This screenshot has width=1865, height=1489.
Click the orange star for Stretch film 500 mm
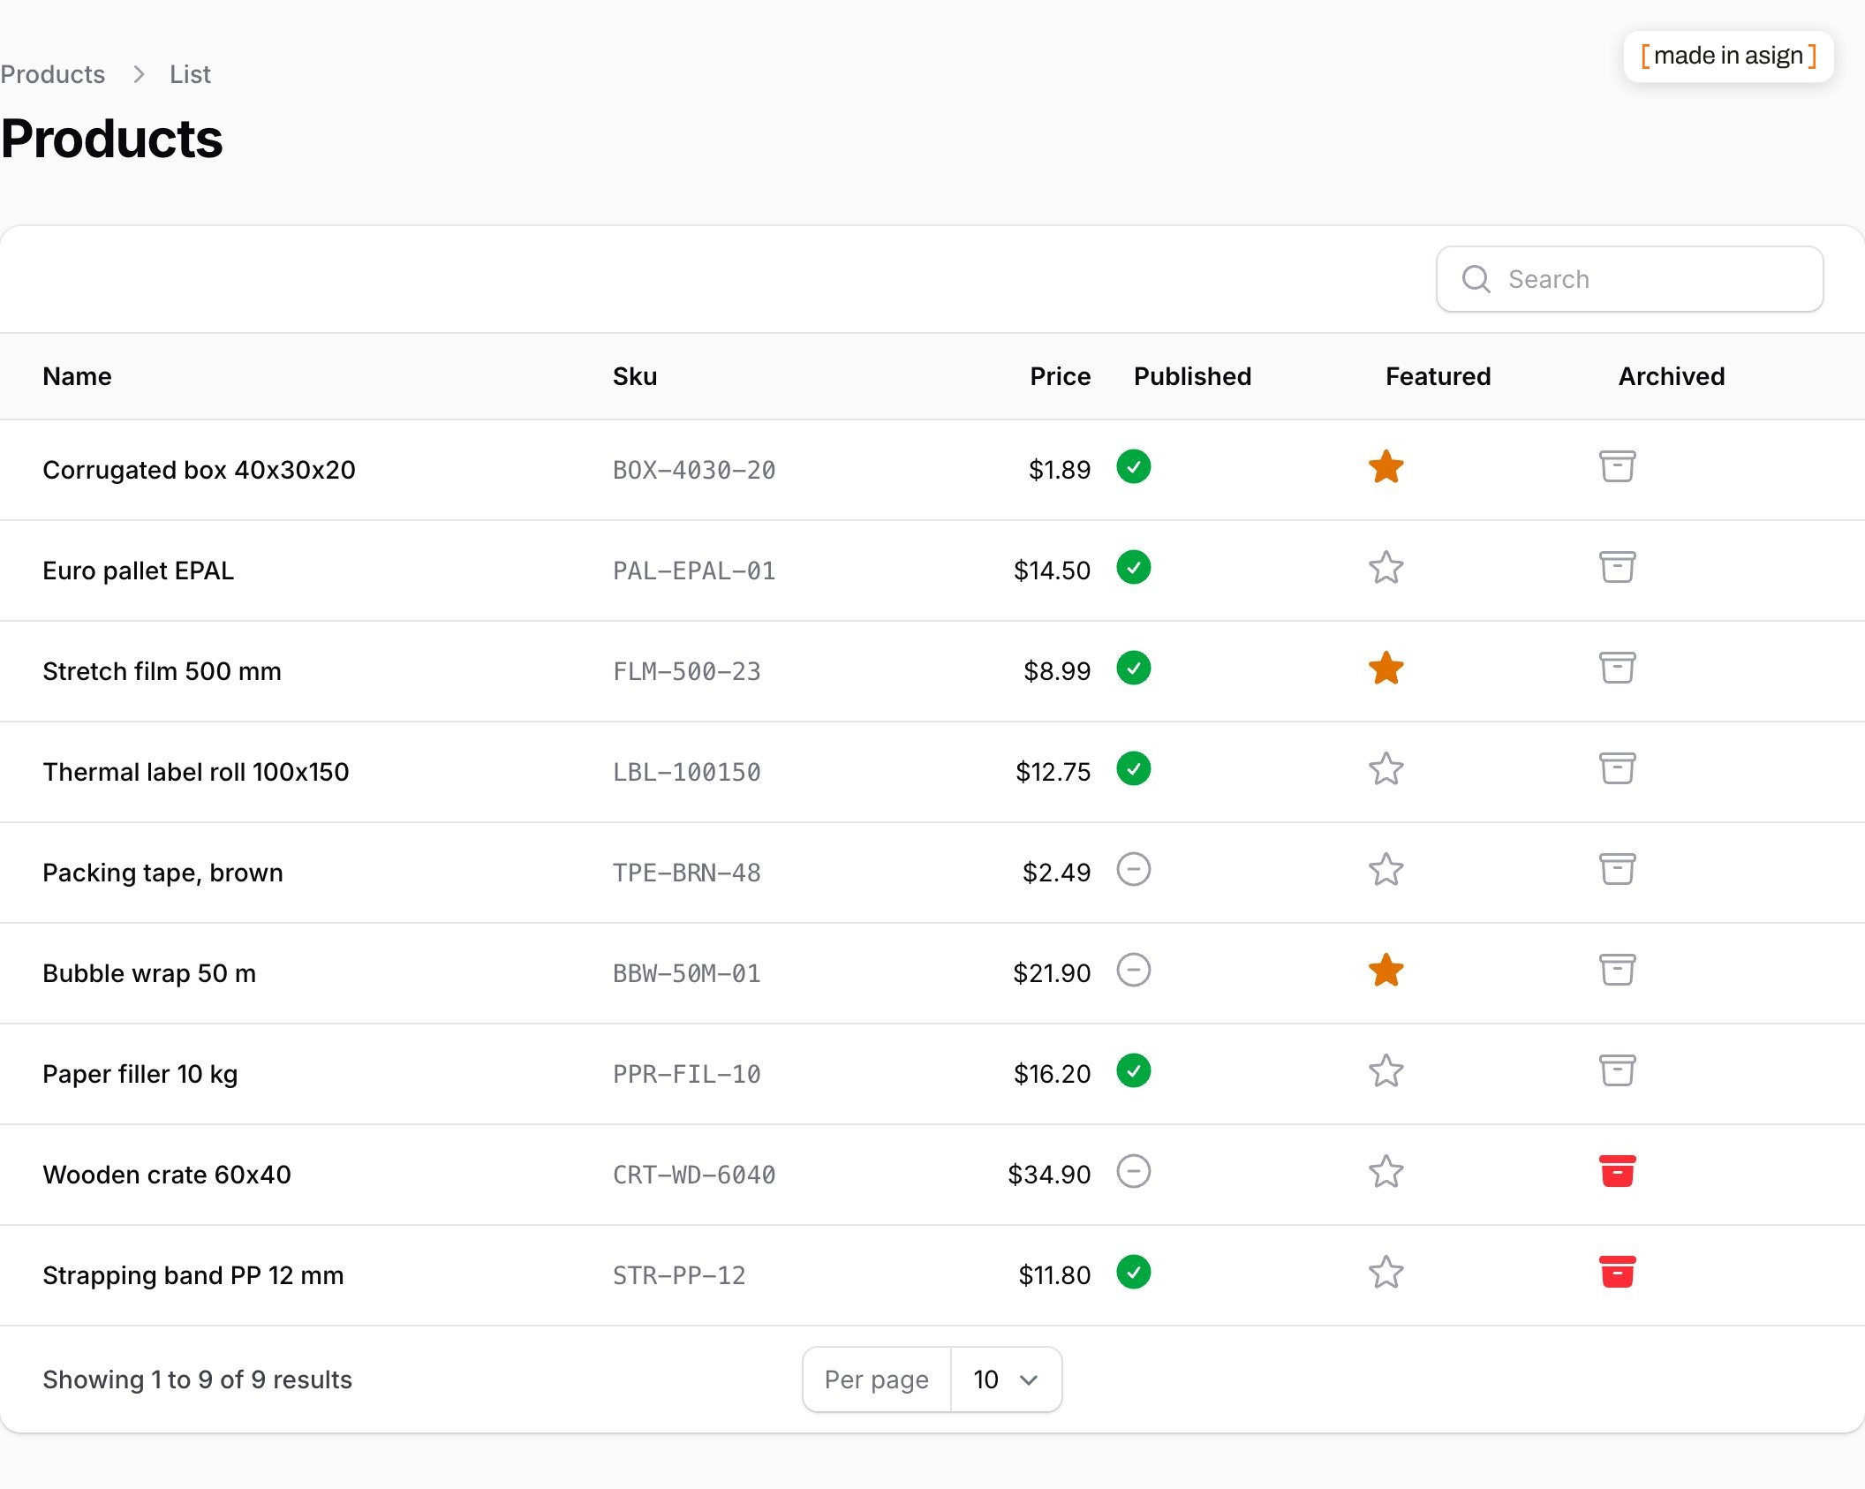1386,668
